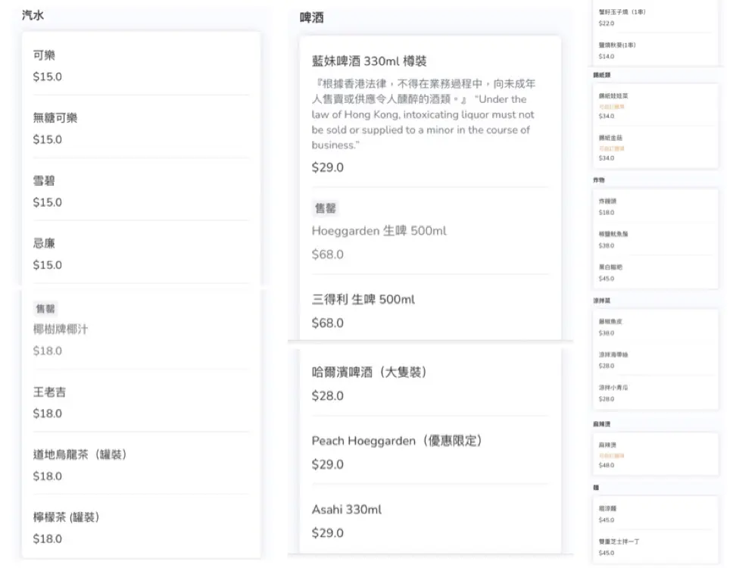Choose the 無糖可樂 menu item
Screen dimensions: 733x568
[141, 129]
